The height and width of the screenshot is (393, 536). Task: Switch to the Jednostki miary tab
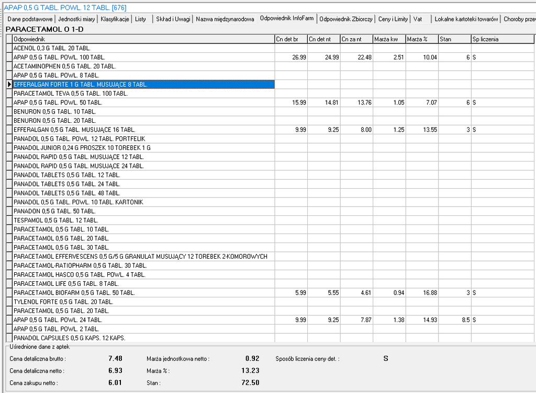(x=76, y=19)
